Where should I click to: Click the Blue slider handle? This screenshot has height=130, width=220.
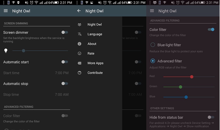pyautogui.click(x=186, y=97)
